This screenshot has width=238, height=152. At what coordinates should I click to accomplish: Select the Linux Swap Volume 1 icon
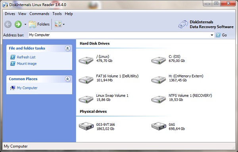coord(86,99)
